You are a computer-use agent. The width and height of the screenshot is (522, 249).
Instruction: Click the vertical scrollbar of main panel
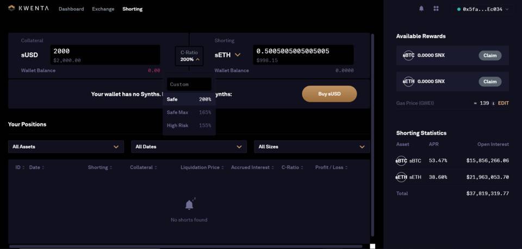click(372, 135)
